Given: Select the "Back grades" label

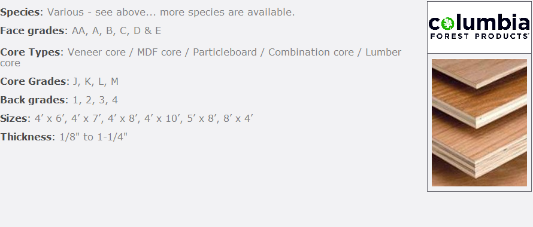Looking at the screenshot, I should (x=32, y=100).
